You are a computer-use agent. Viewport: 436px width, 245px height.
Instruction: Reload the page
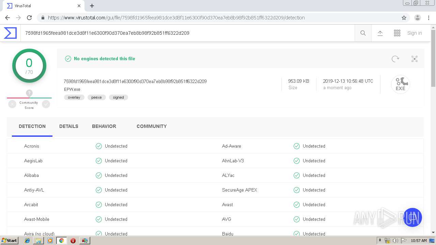[29, 18]
